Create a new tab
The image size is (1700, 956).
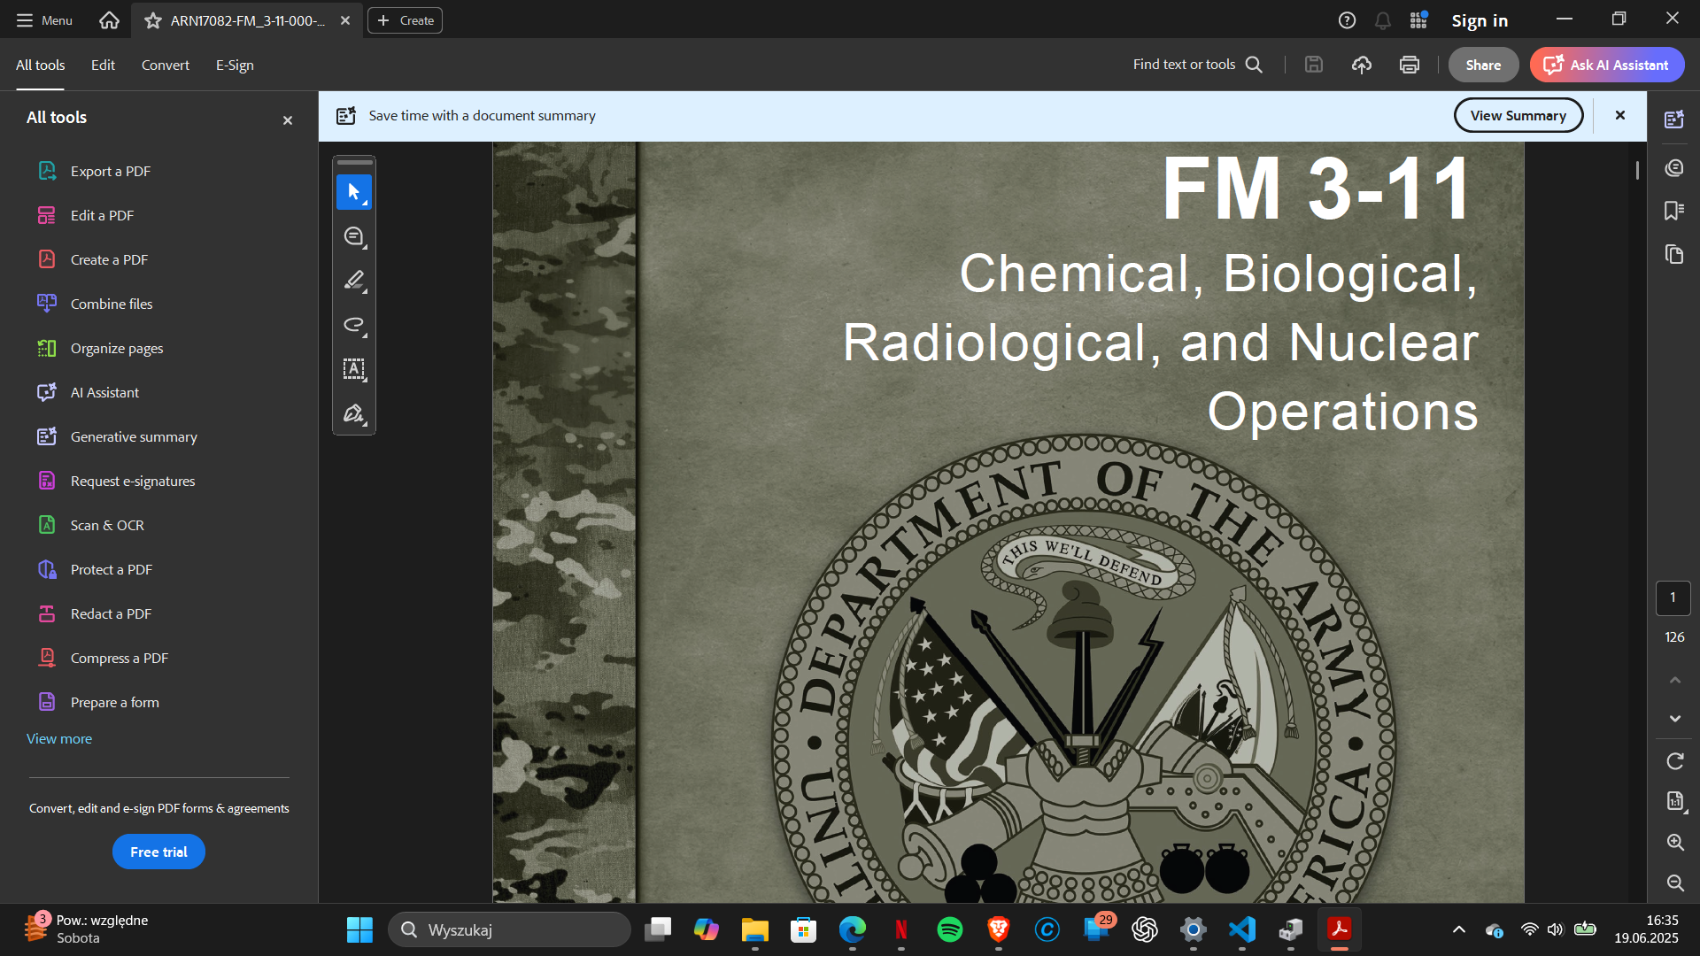coord(406,20)
